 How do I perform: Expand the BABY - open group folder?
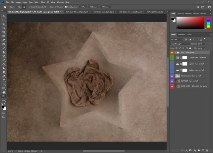coord(175,52)
